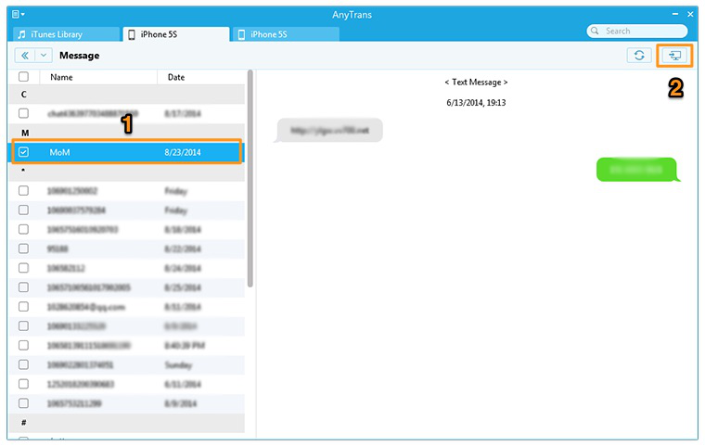Click the back double-arrow button

[x=25, y=56]
